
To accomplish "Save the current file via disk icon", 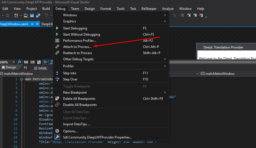I will click(32, 15).
